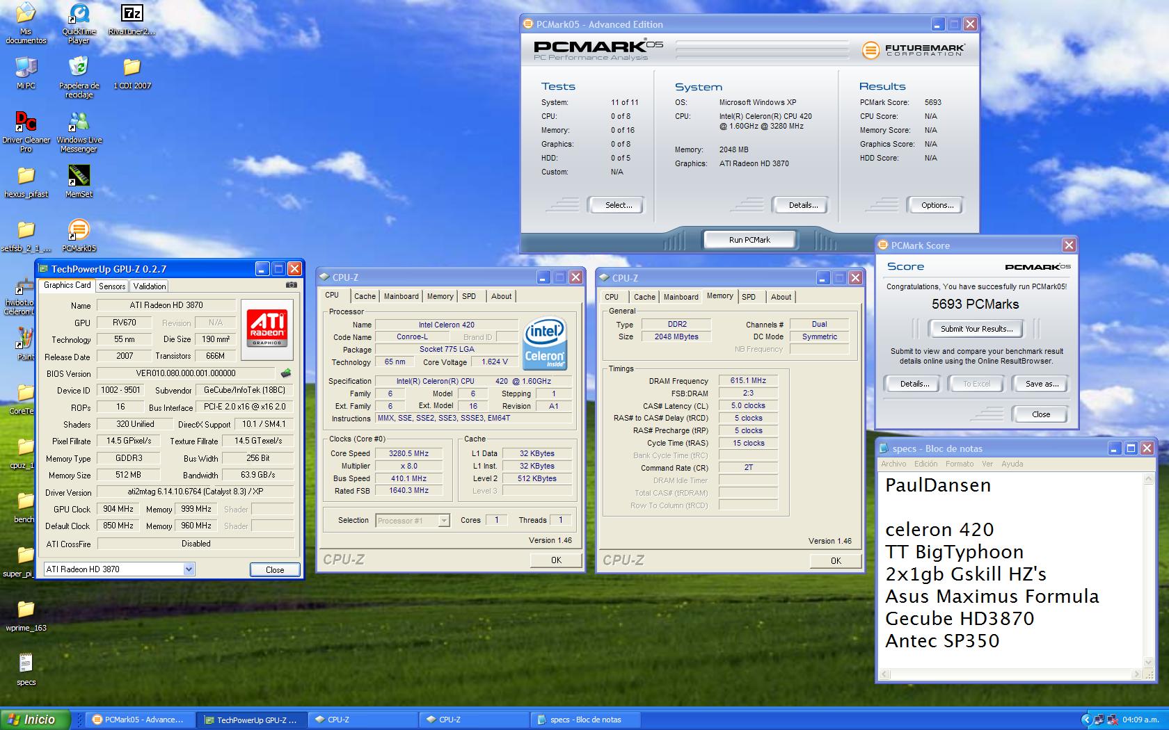Screen dimensions: 1169x730
Task: Click Select... button under Tests
Action: point(618,205)
